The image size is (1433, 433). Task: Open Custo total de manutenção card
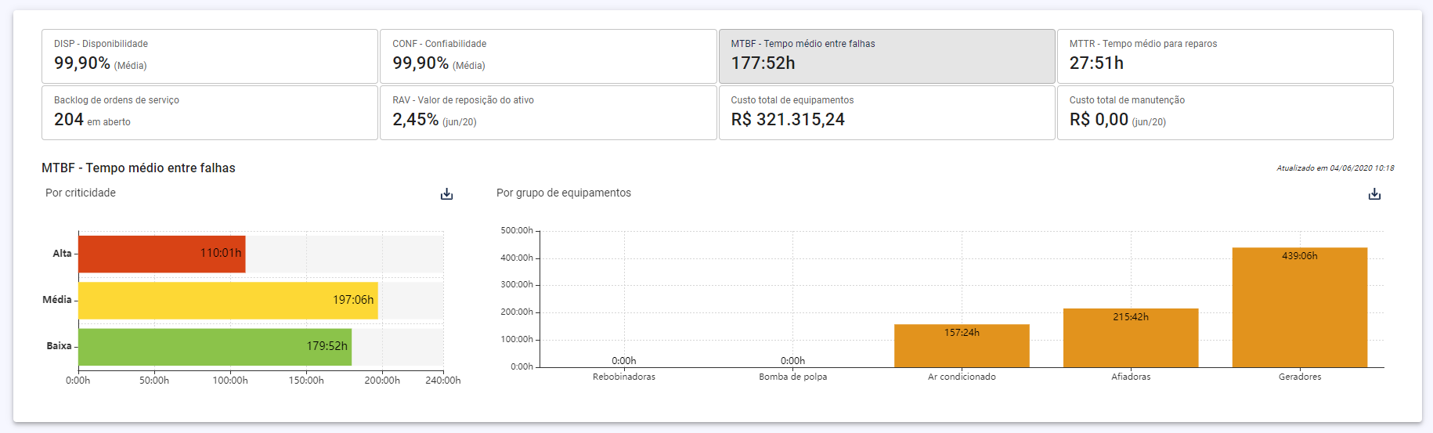[x=1225, y=113]
